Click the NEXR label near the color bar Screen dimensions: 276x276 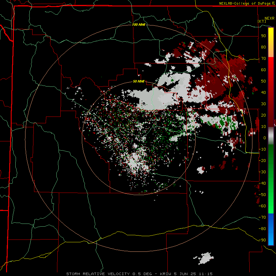click(270, 18)
